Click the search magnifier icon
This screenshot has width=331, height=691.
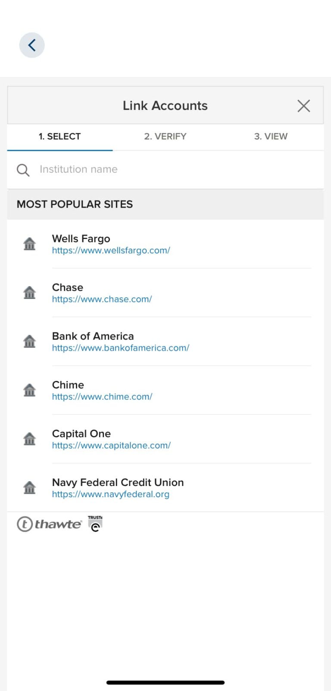23,170
